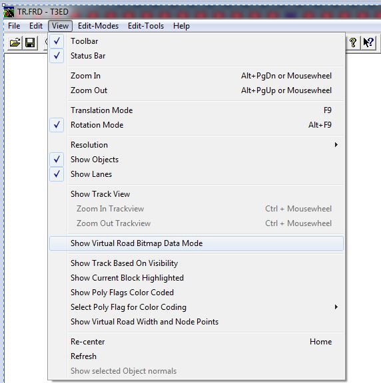The height and width of the screenshot is (383, 381).
Task: Click the T3ED application title icon
Action: (x=9, y=12)
